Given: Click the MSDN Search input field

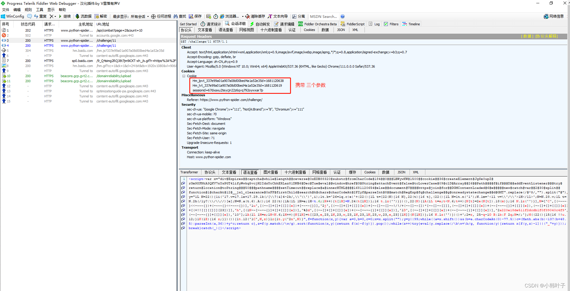Looking at the screenshot, I should 324,16.
